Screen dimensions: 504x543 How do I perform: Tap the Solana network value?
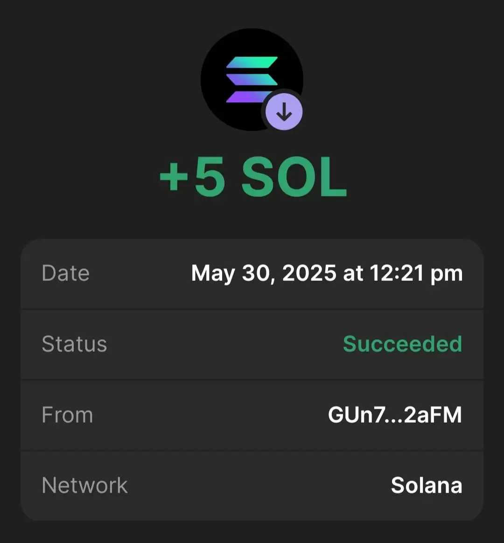coord(427,485)
